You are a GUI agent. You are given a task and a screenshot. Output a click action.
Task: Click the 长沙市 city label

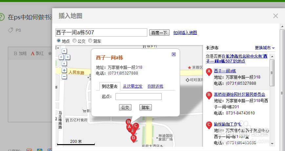point(212,48)
